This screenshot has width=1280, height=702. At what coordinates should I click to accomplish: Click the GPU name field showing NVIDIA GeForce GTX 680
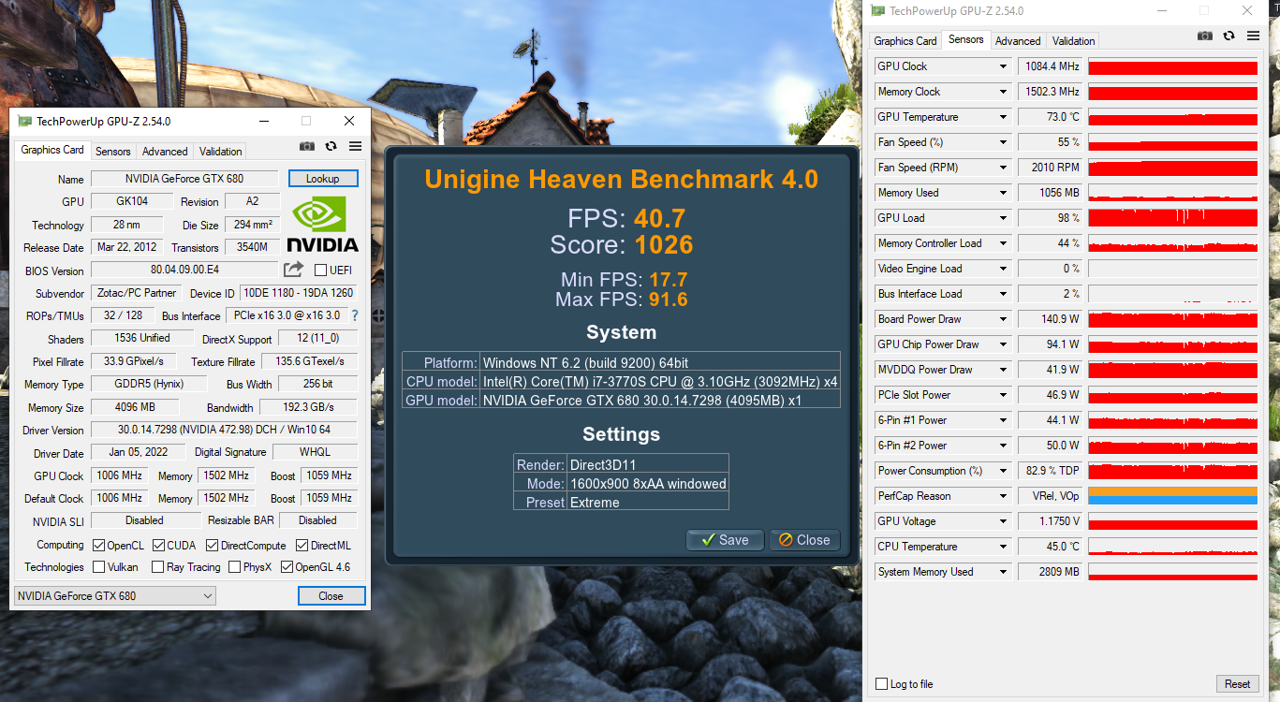coord(184,179)
